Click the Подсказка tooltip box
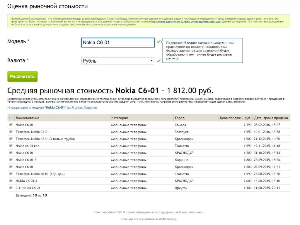Screen dimensions: 300x225 tap(202, 50)
